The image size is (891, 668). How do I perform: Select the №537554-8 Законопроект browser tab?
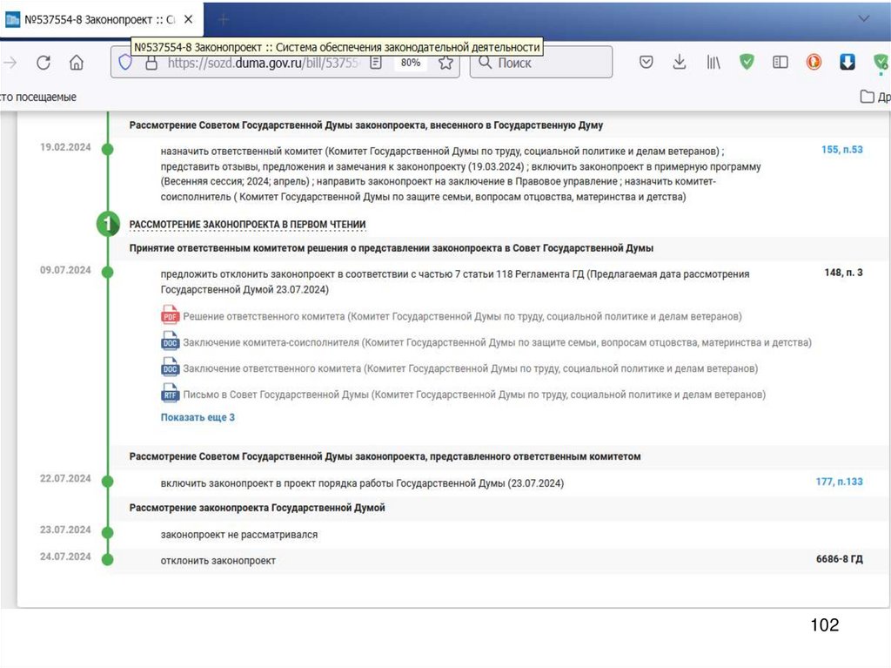101,20
